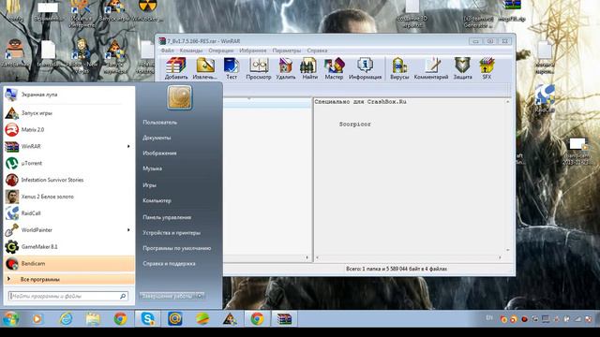This screenshot has width=600, height=337.
Task: Click the Тест toolbar icon in WinRAR
Action: click(x=232, y=68)
